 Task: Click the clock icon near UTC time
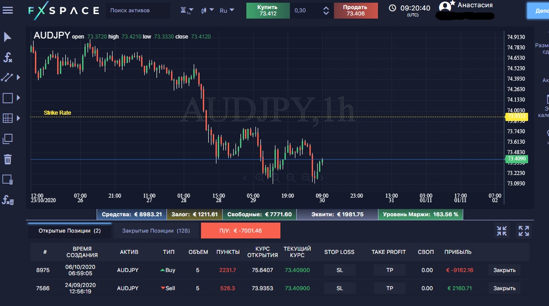pos(392,8)
